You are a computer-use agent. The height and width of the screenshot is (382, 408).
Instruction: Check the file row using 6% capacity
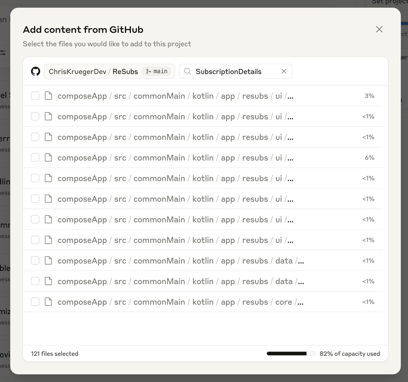[x=35, y=158]
